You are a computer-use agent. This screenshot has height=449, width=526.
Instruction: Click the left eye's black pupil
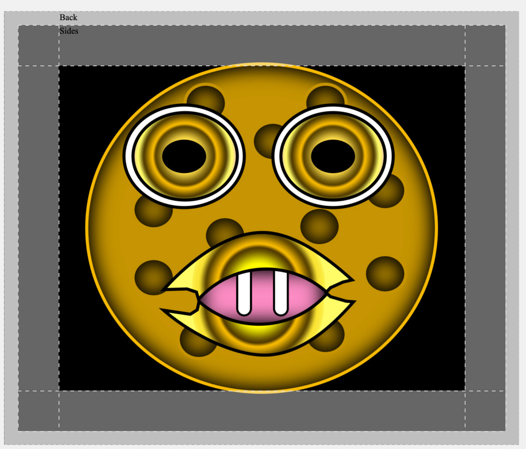pos(184,156)
